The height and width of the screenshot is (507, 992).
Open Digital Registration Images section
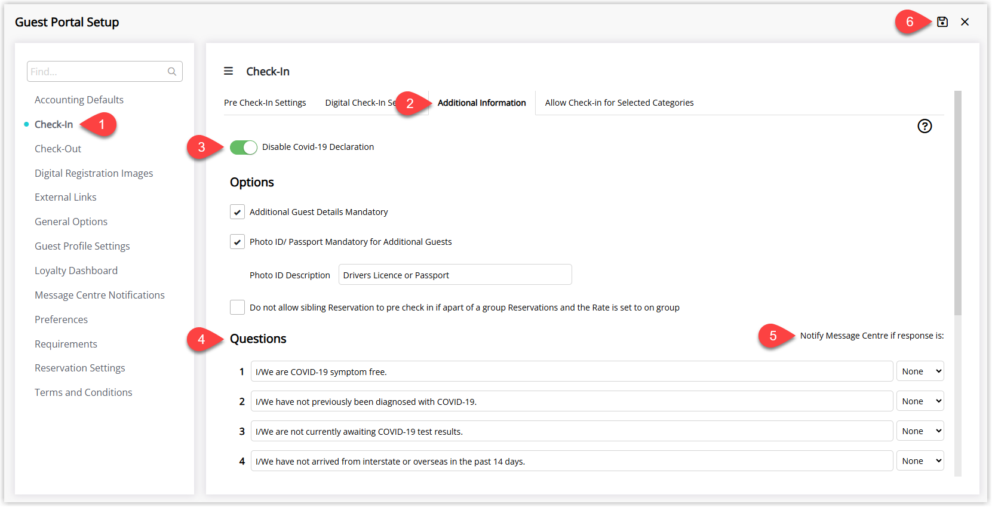[x=94, y=173]
